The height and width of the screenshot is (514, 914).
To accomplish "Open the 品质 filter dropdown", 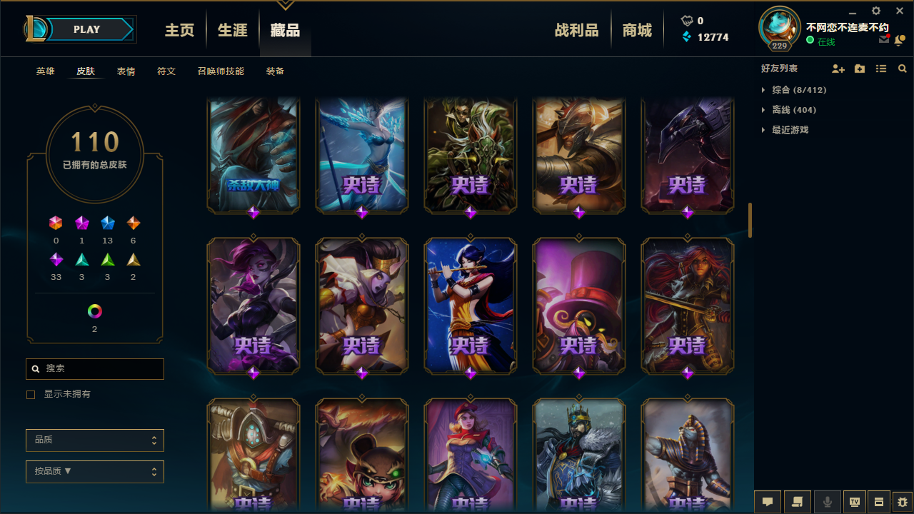I will pyautogui.click(x=95, y=440).
